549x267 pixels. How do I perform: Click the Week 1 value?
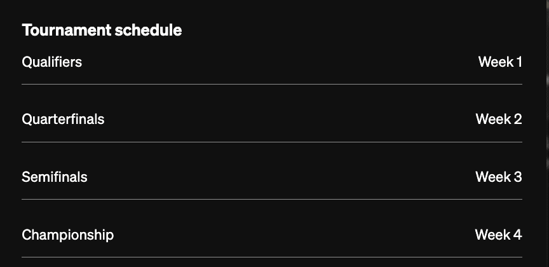pos(500,62)
